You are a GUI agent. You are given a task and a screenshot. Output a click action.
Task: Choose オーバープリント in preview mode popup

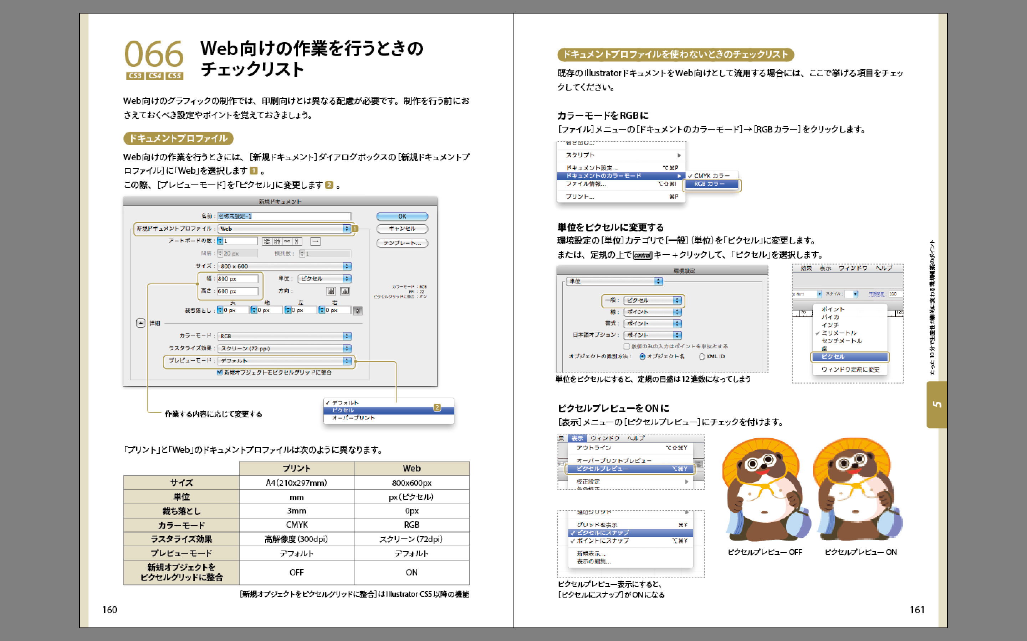(x=388, y=418)
